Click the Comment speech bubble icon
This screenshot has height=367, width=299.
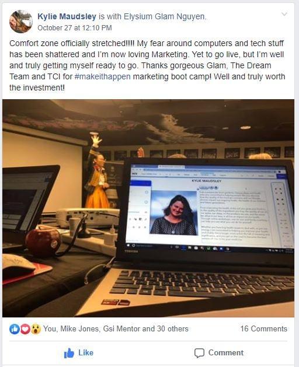[x=199, y=353]
